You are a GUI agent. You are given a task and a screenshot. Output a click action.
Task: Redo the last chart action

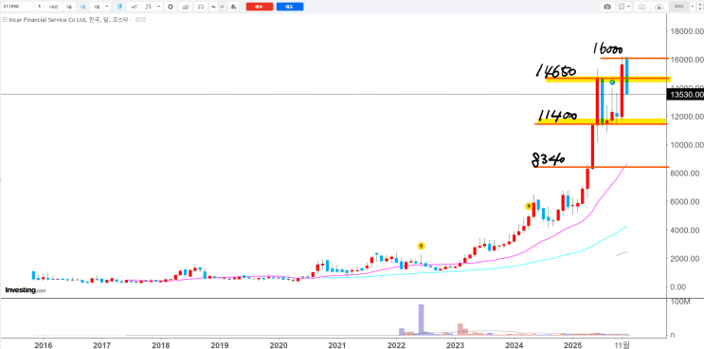222,7
